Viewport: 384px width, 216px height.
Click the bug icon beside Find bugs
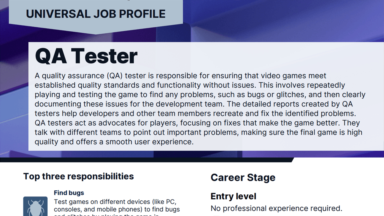(35, 206)
